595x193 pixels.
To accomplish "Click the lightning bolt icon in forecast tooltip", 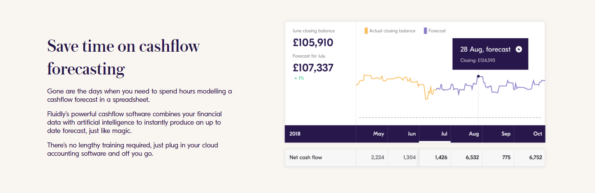I will point(518,49).
